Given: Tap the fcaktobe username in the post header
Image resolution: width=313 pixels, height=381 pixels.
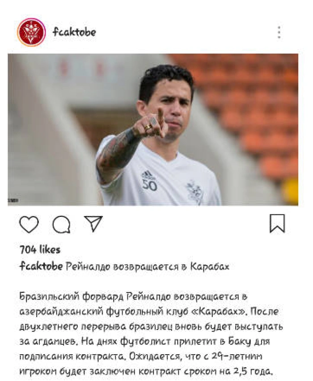Looking at the screenshot, I should click(x=74, y=32).
